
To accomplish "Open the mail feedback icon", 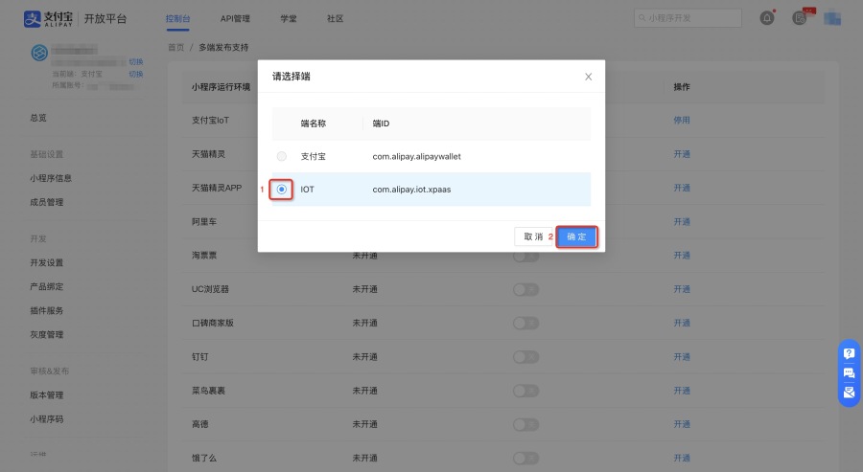I will coord(849,393).
